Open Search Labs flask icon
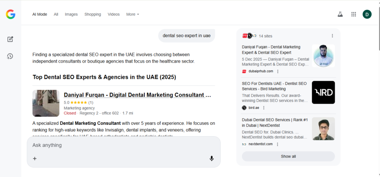 point(340,14)
